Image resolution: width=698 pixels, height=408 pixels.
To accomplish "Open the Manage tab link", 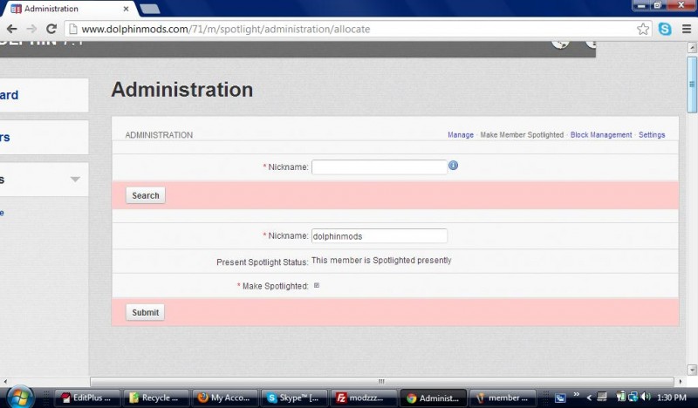I will [x=461, y=135].
